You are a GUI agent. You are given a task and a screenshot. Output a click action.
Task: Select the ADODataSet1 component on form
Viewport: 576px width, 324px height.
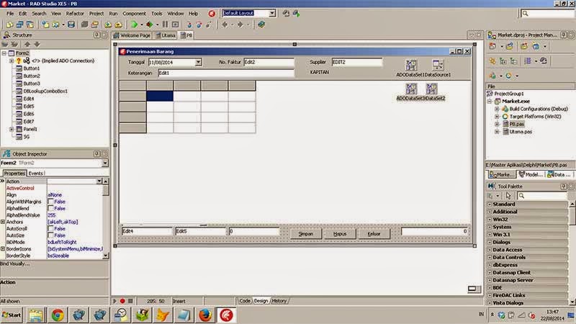tap(410, 65)
